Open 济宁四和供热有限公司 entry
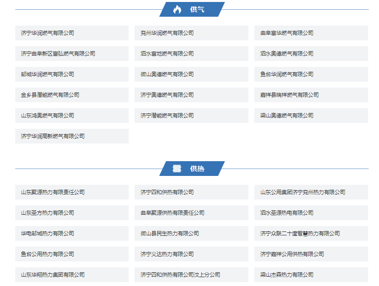379x286 pixels. pyautogui.click(x=191, y=192)
